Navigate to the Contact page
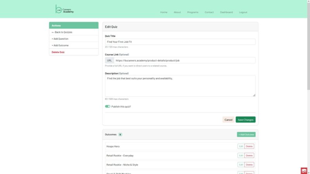This screenshot has height=174, width=310. click(x=209, y=12)
